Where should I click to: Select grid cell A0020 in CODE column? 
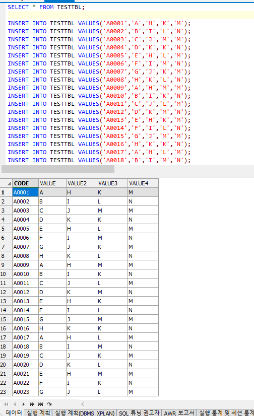click(25, 365)
